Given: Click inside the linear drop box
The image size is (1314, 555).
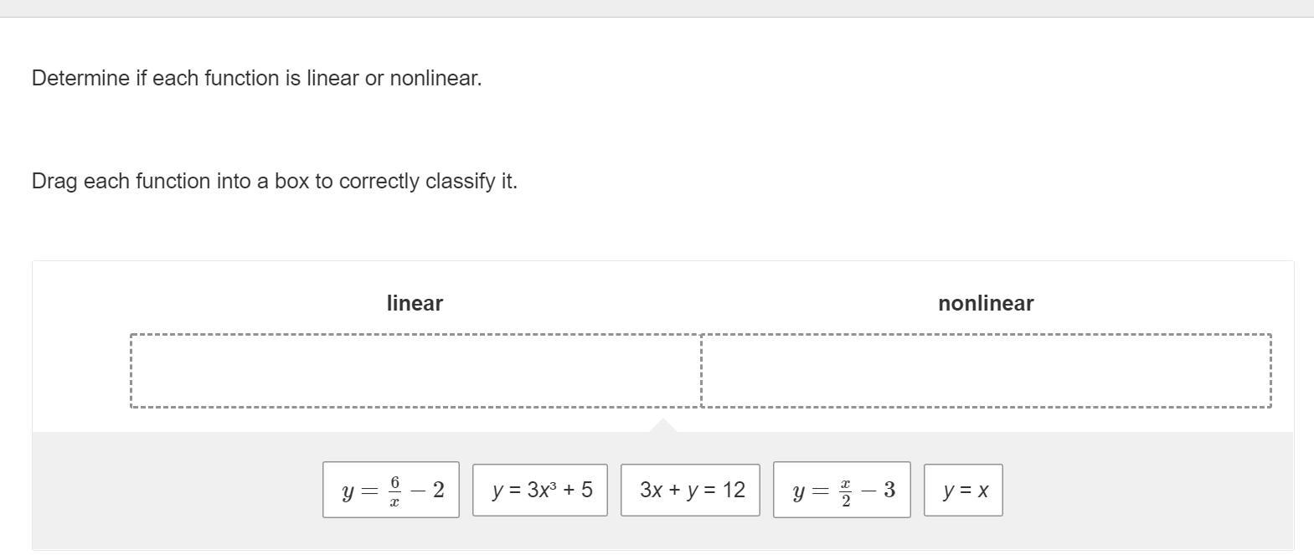Looking at the screenshot, I should (x=415, y=371).
